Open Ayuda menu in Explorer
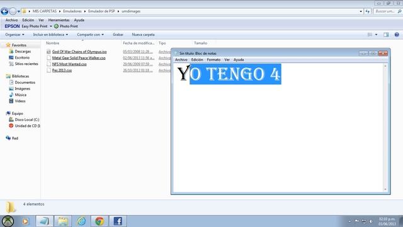 click(x=79, y=20)
